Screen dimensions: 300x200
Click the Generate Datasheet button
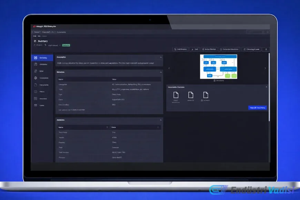(x=229, y=49)
